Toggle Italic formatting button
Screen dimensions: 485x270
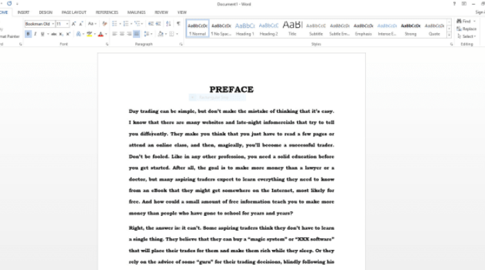click(35, 34)
